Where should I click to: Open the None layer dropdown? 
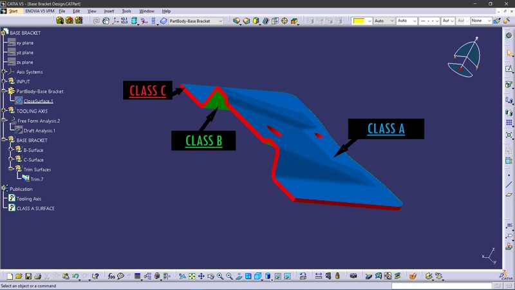point(489,21)
